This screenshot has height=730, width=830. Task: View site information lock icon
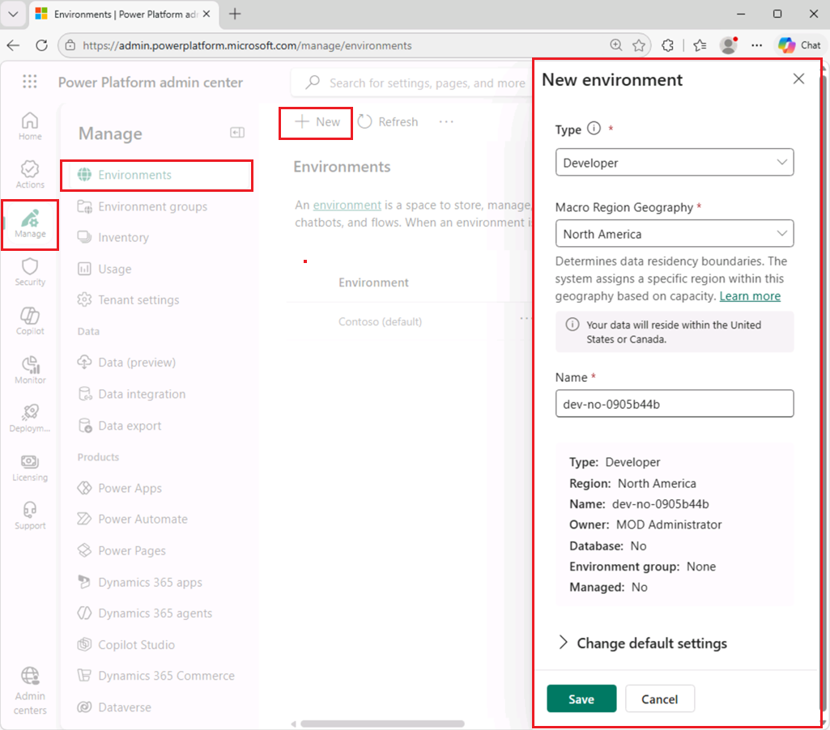click(70, 45)
